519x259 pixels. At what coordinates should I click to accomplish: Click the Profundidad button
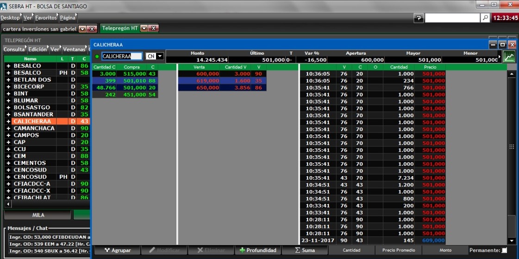tap(258, 250)
